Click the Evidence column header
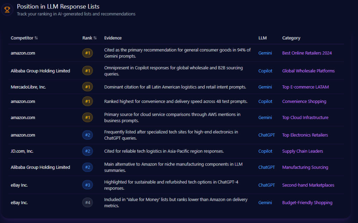 (x=113, y=38)
